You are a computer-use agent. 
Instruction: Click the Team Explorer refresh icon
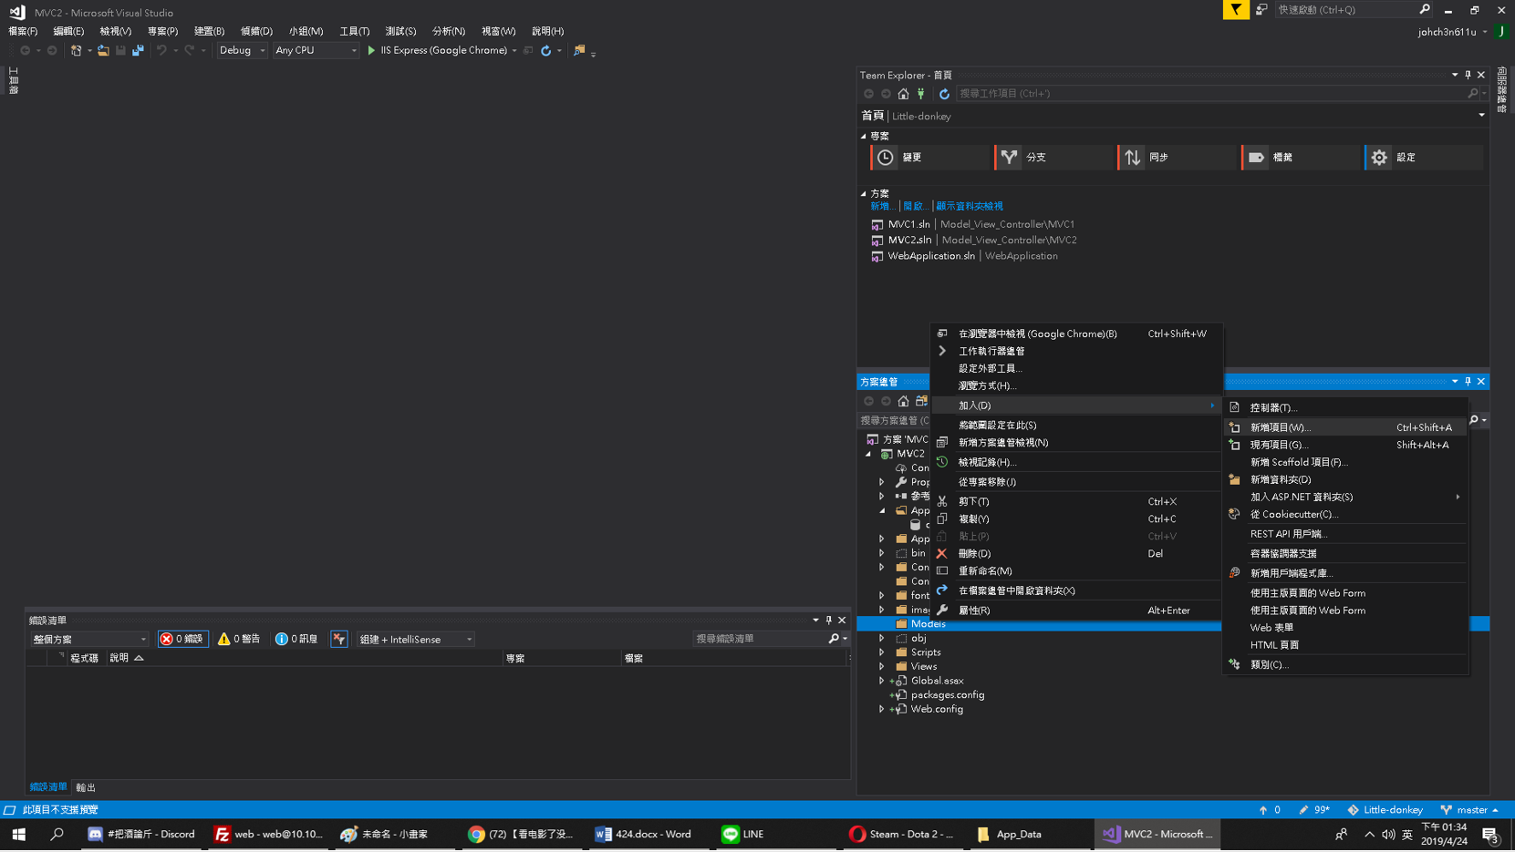click(944, 94)
